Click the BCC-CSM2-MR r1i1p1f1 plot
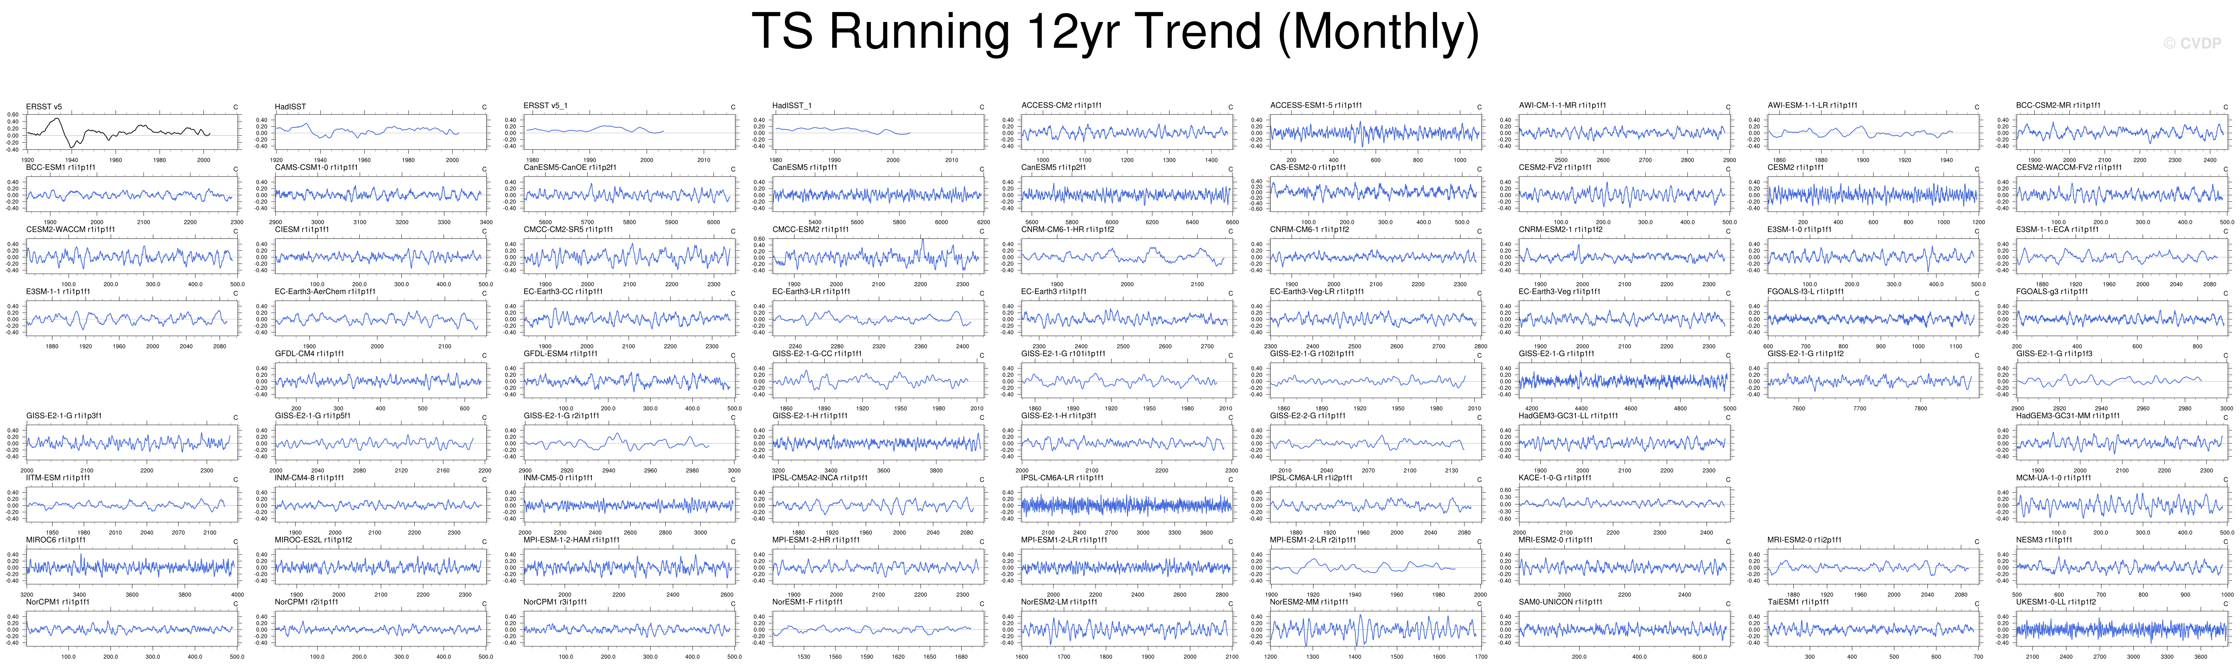 click(2122, 133)
